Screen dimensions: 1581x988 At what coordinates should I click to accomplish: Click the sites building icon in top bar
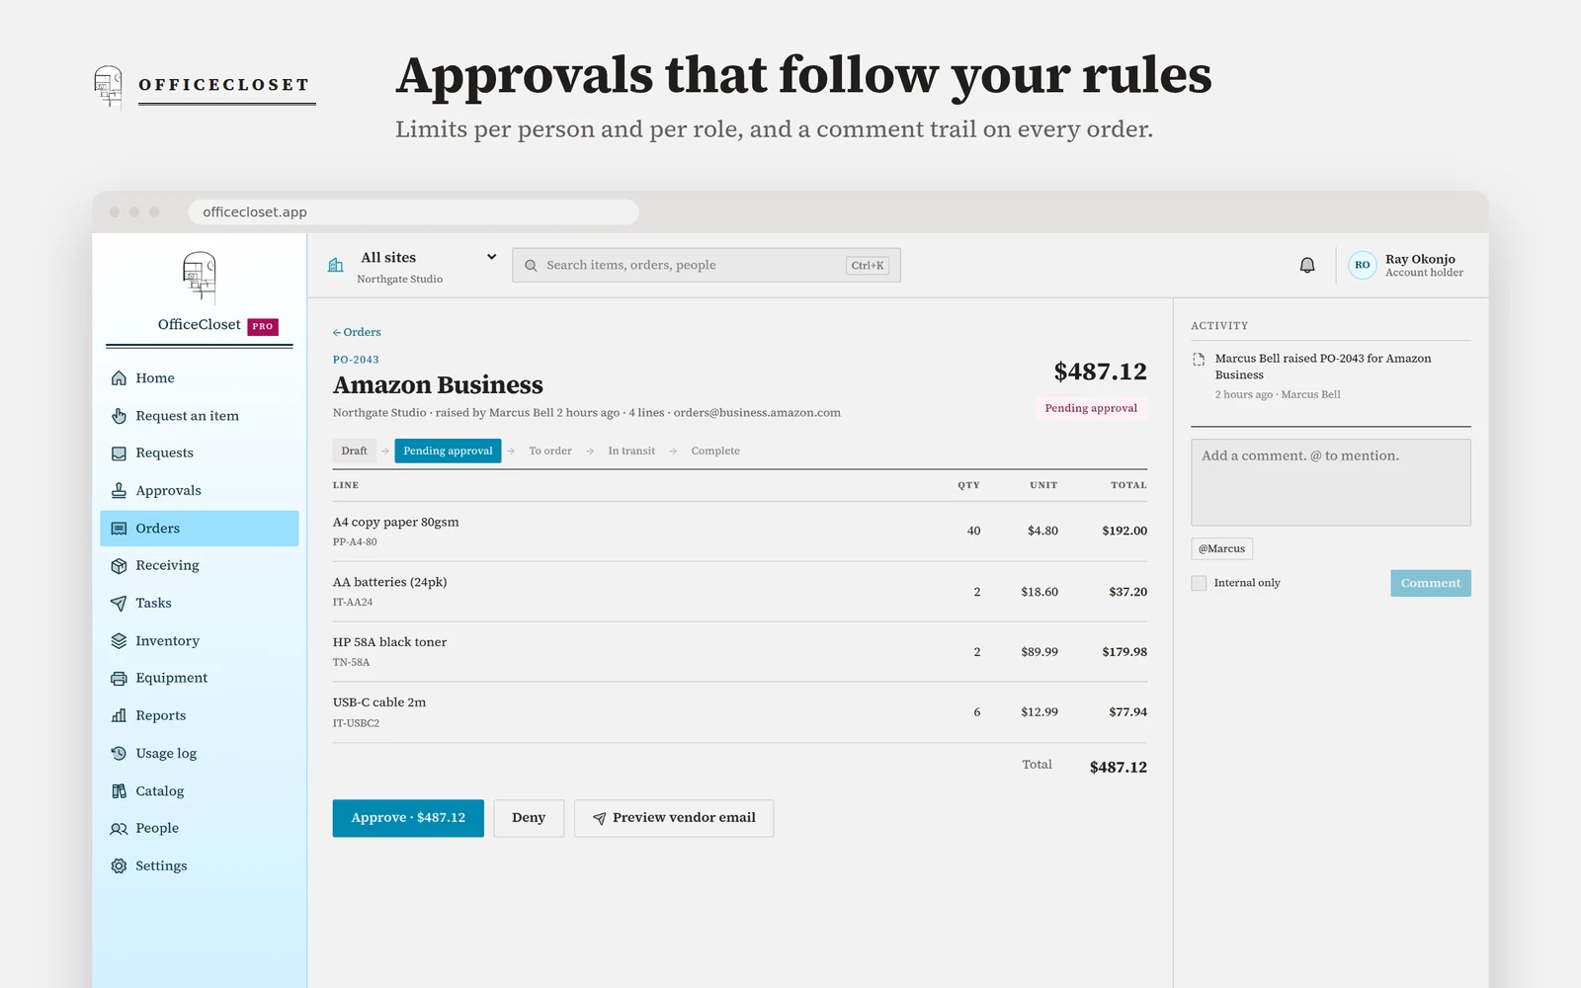[336, 265]
